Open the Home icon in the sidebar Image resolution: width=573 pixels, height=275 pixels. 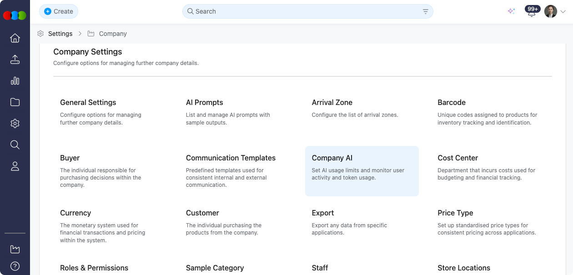point(15,38)
